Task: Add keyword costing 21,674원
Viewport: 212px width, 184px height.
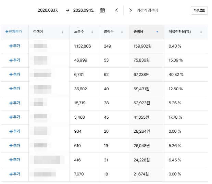Action: coord(15,174)
